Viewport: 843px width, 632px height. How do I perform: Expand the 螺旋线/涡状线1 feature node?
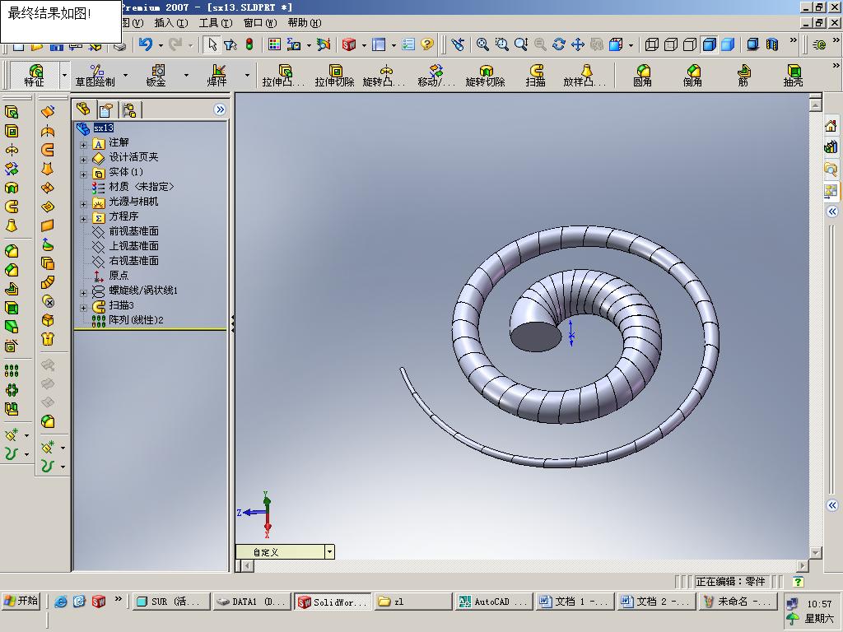point(83,293)
